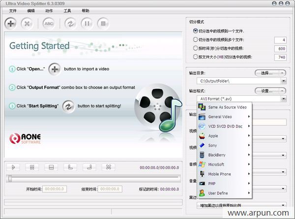Choose the PMP menu entry
Image resolution: width=295 pixels, height=219 pixels.
click(225, 184)
